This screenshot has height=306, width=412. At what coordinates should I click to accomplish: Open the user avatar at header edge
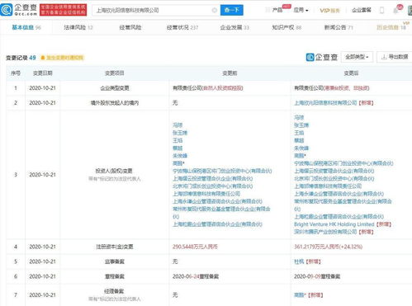coord(410,10)
